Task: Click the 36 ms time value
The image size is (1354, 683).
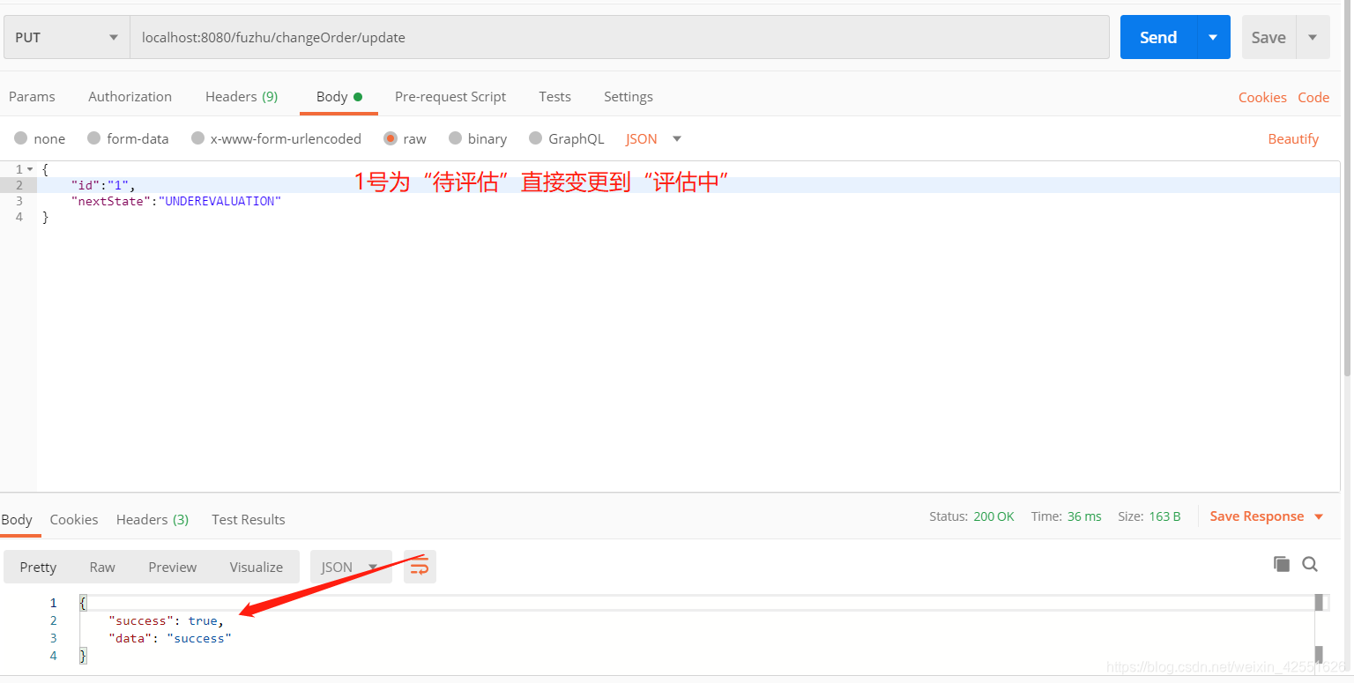Action: click(1084, 516)
